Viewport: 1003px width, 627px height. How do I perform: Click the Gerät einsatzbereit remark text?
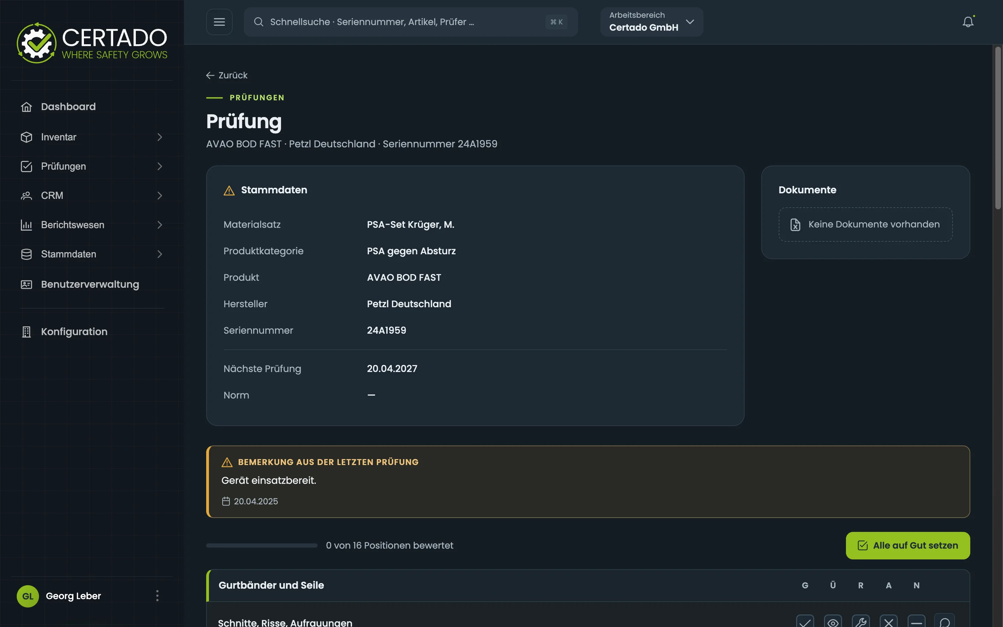(269, 481)
